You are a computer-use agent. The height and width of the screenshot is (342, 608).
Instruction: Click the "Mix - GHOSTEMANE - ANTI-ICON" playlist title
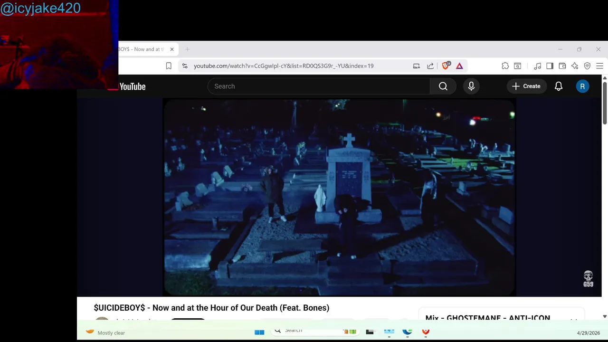[x=488, y=317]
